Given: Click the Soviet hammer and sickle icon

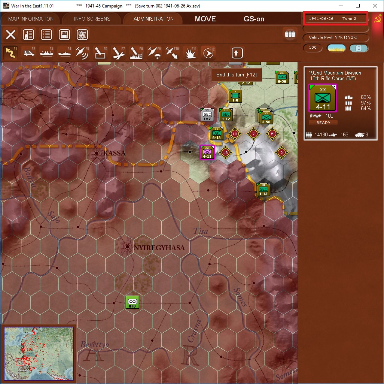Looking at the screenshot, I should [x=378, y=19].
